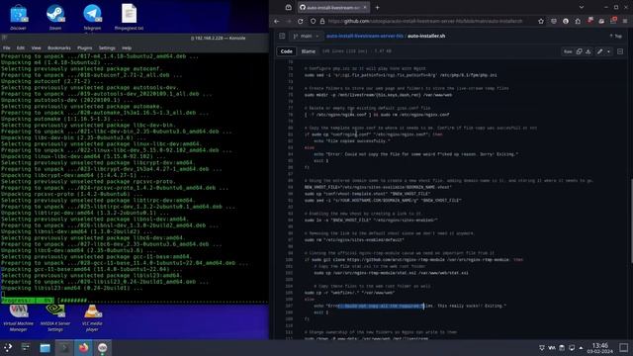Download the raw file
This screenshot has width=633, height=356.
click(x=588, y=51)
